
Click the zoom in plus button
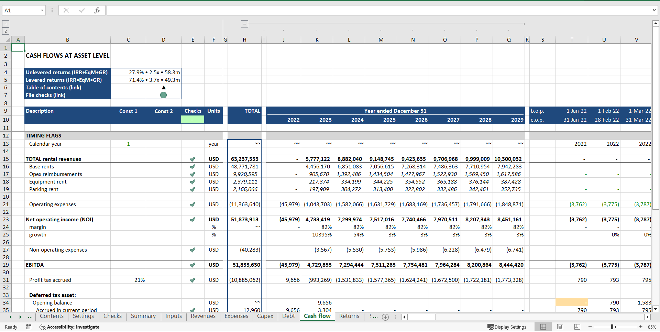click(x=641, y=327)
